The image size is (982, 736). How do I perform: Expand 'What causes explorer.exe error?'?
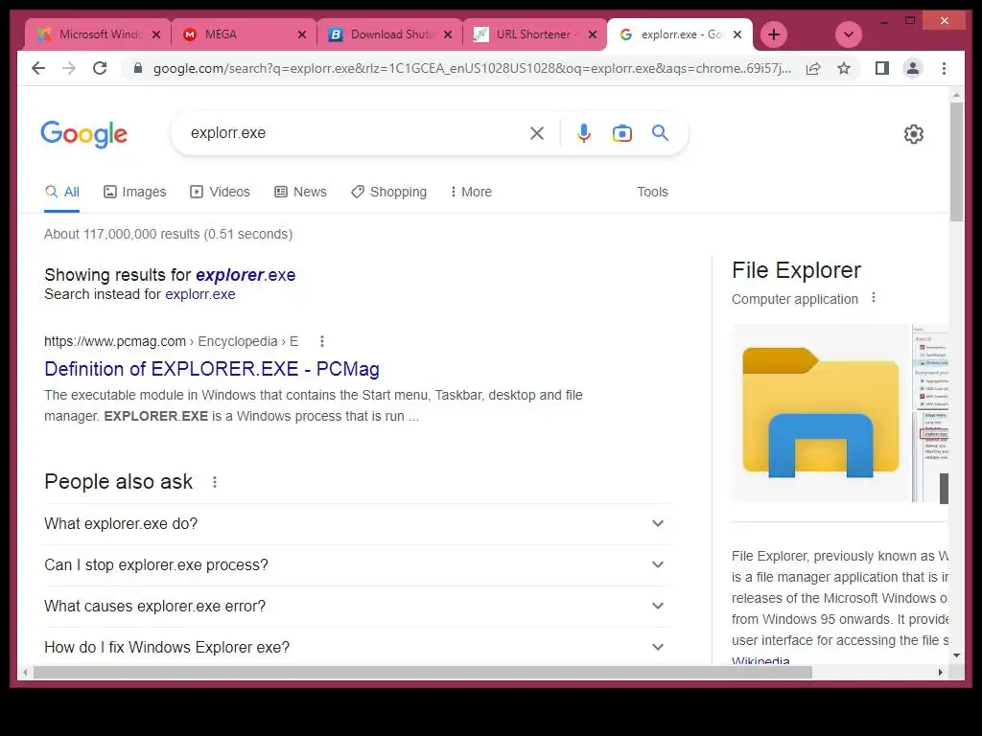coord(356,607)
